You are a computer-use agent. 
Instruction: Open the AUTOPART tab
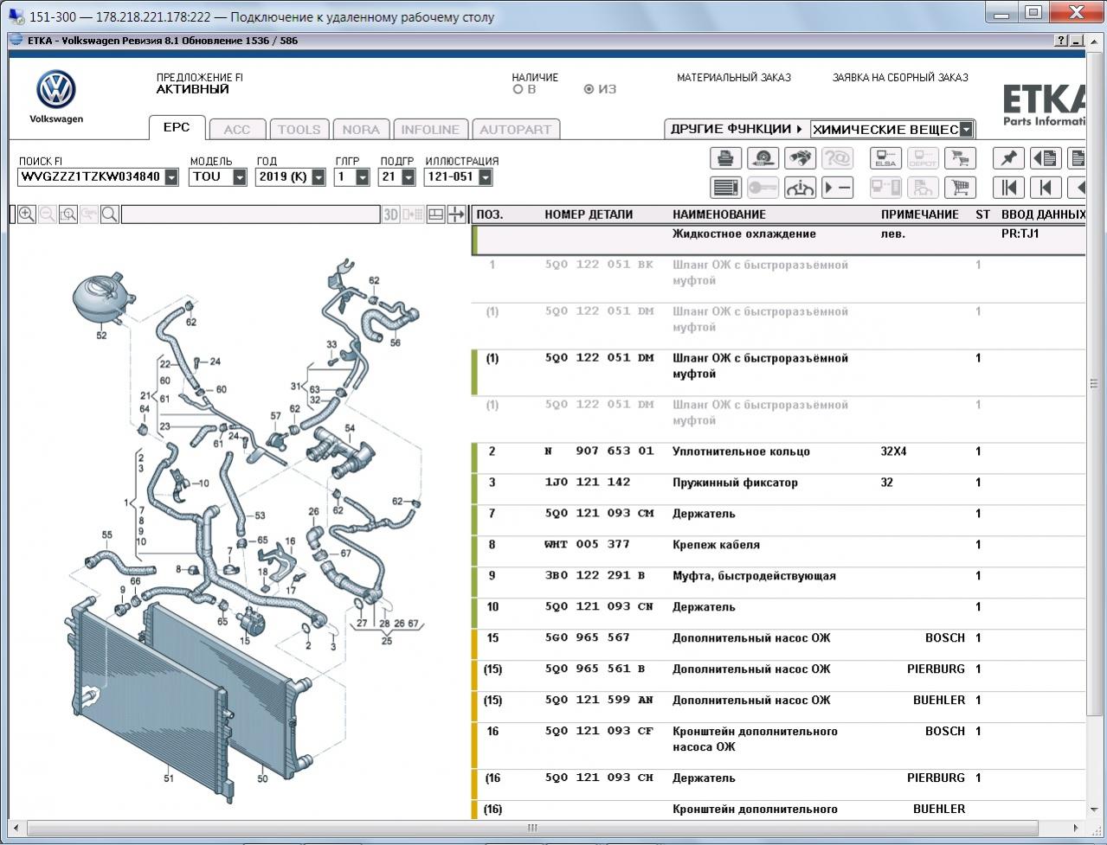click(x=516, y=130)
